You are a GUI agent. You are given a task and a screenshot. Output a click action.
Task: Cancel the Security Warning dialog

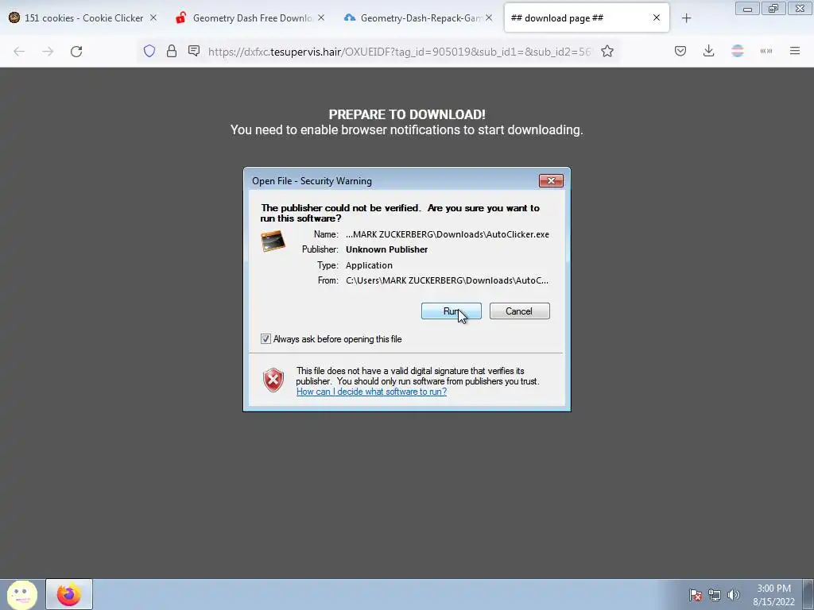519,311
